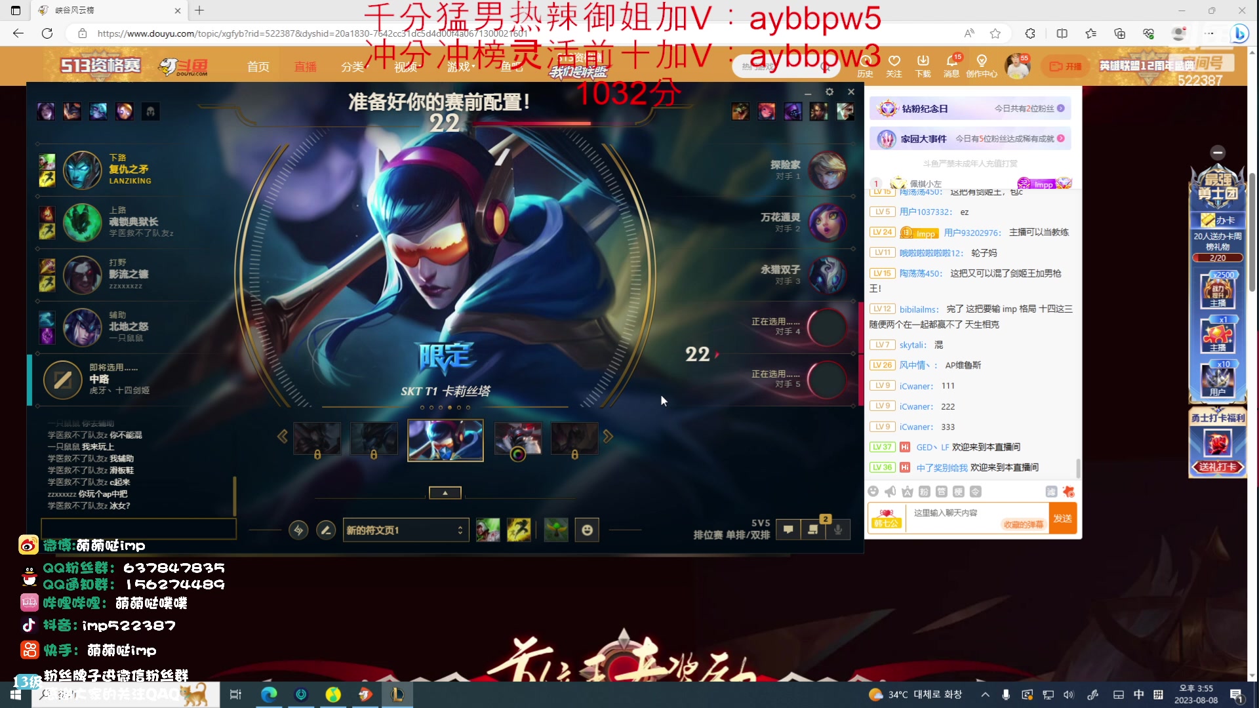This screenshot has width=1259, height=708.
Task: Open the chroma color wheel on skin
Action: pyautogui.click(x=517, y=454)
